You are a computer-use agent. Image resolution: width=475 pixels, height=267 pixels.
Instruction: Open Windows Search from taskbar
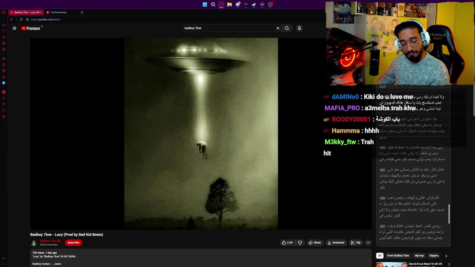coord(213,4)
